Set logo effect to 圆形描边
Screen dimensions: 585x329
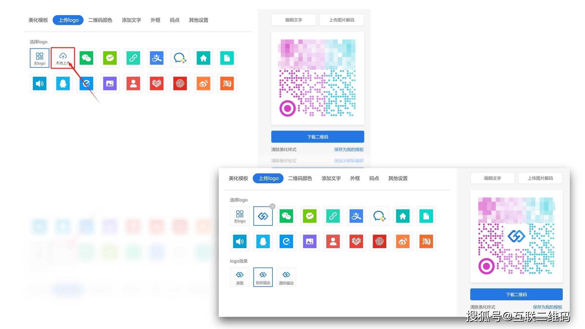point(286,277)
